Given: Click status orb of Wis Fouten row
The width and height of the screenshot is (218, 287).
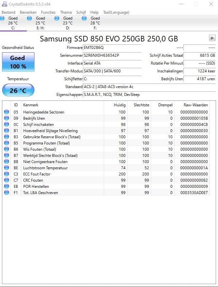Looking at the screenshot, I should pyautogui.click(x=7, y=149).
